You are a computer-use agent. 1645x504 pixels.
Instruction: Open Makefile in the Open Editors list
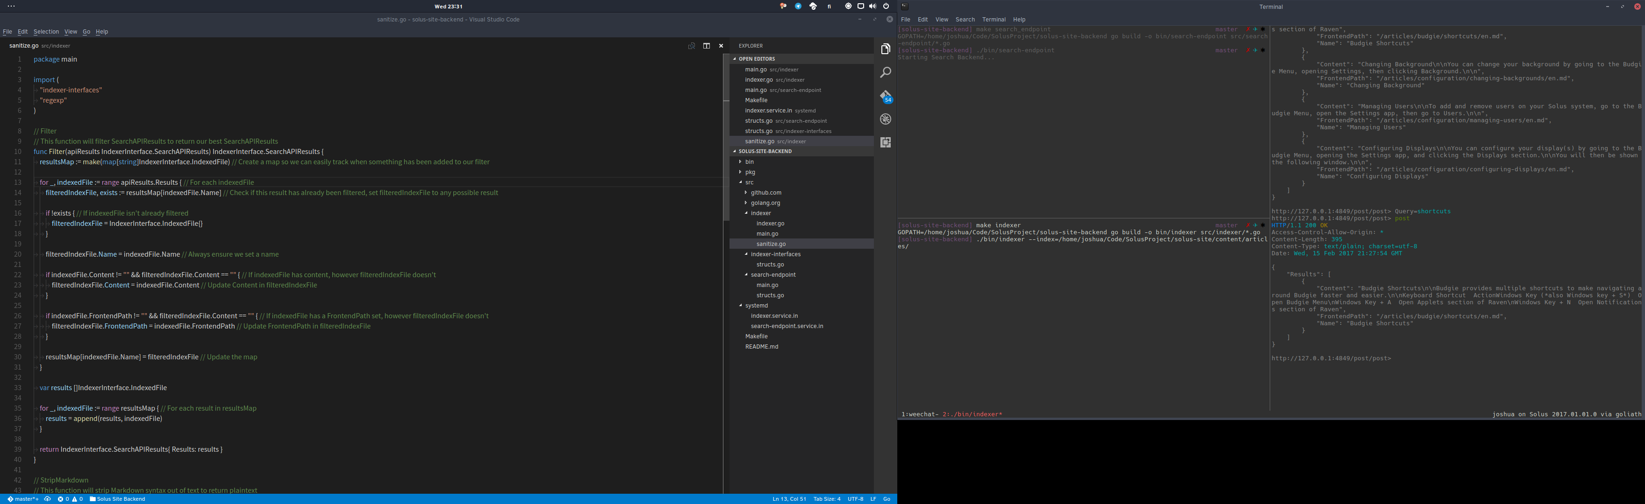click(801, 100)
